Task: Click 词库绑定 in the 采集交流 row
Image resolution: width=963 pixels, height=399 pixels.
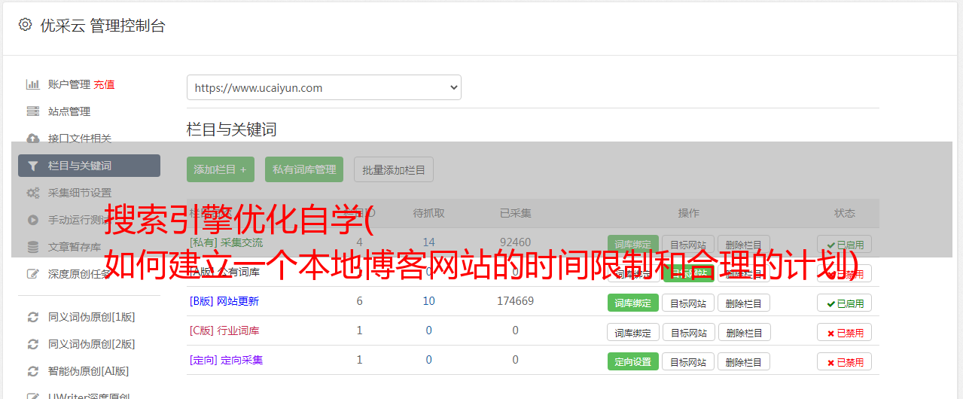Action: pos(633,244)
